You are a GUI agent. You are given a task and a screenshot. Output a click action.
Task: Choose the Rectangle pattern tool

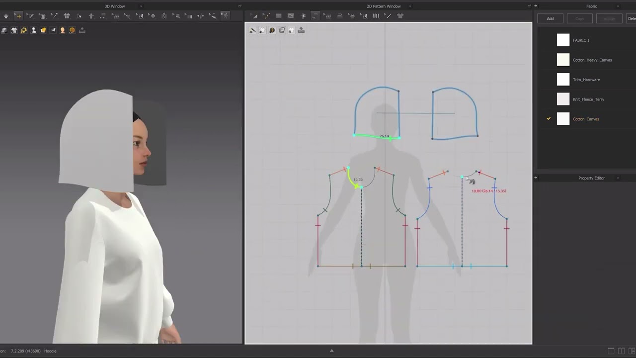coord(278,16)
